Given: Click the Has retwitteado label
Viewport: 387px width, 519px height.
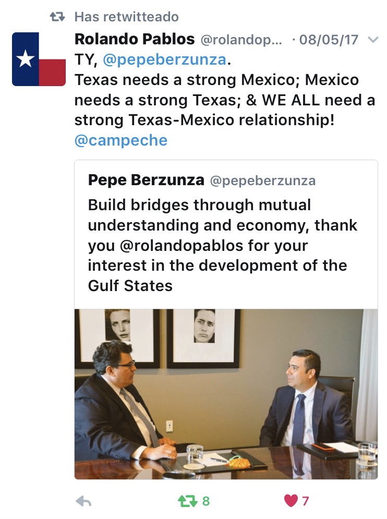Looking at the screenshot, I should (126, 17).
